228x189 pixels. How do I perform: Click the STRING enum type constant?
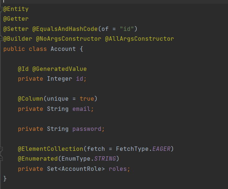105,159
